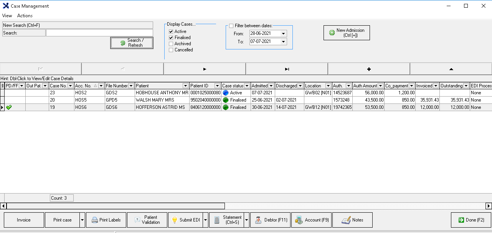The height and width of the screenshot is (233, 492).
Task: Click the Invoice button
Action: tap(24, 220)
